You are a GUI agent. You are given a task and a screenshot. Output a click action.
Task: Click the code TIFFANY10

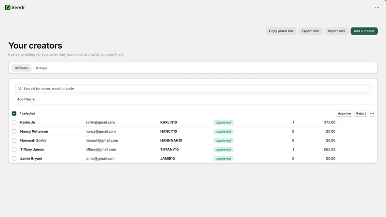click(169, 149)
